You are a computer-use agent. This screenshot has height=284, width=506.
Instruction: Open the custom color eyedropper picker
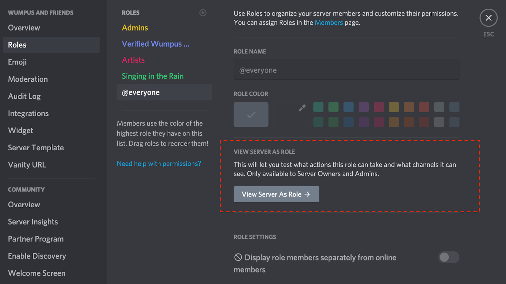[290, 114]
